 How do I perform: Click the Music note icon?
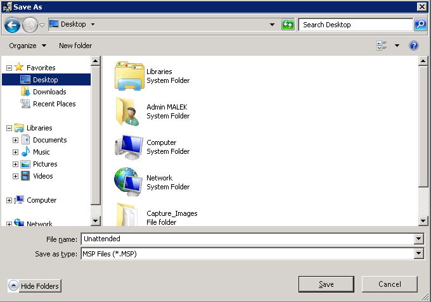coord(25,151)
